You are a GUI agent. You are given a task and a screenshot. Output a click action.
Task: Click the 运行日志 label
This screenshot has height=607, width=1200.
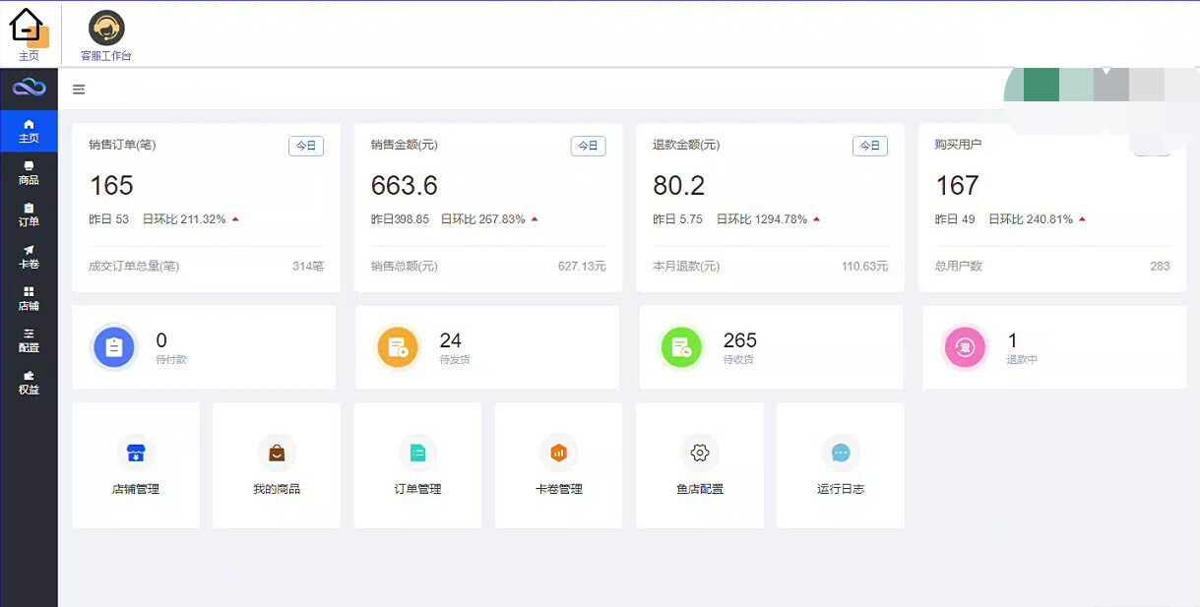841,489
